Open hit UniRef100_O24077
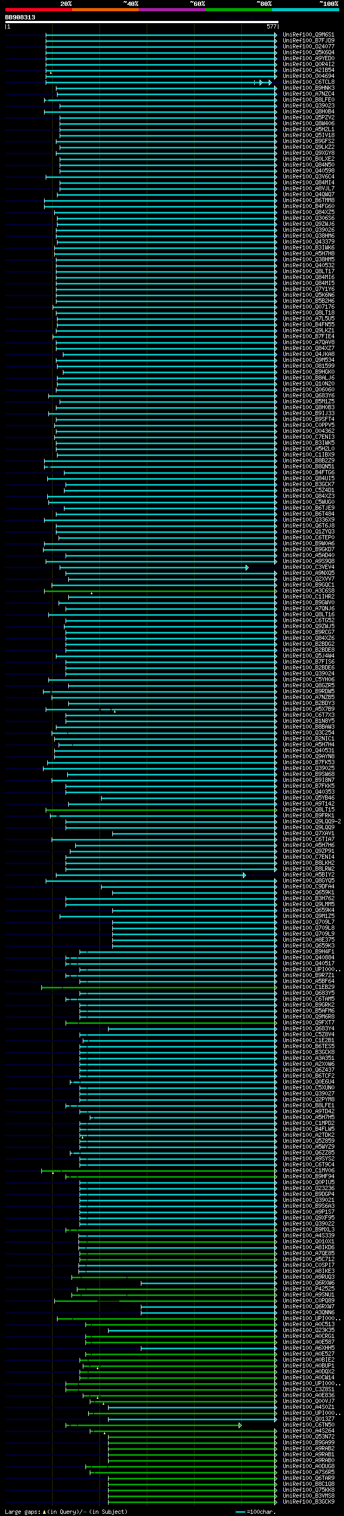 [308, 46]
